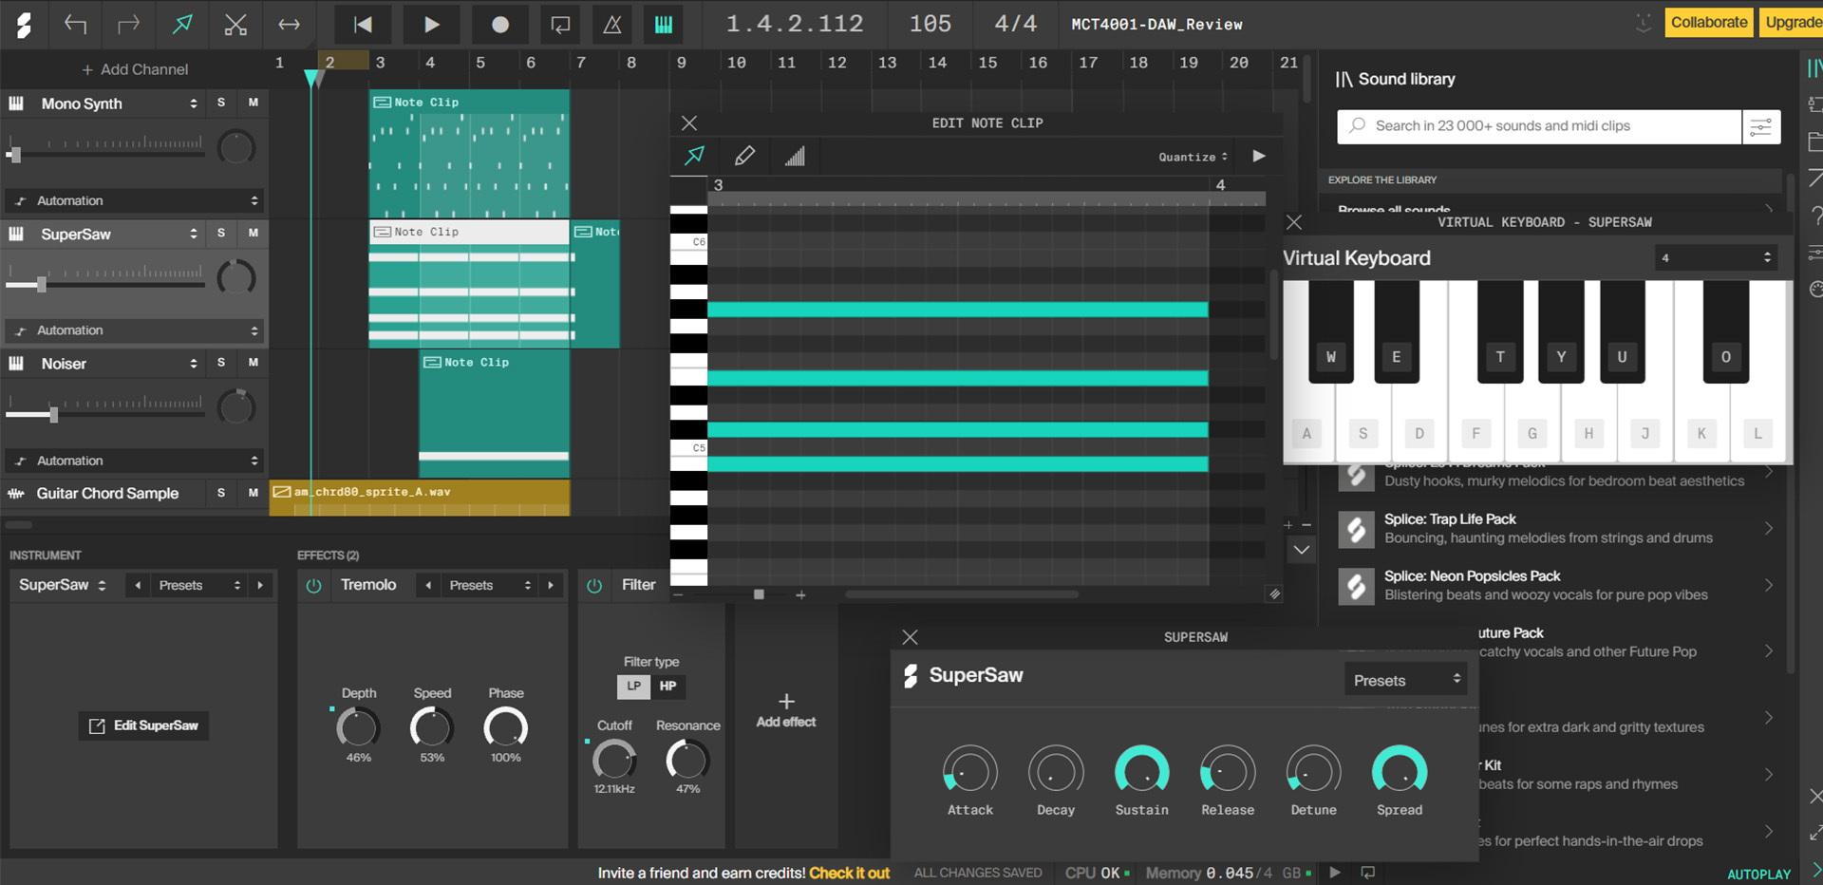Click the skip to start button
This screenshot has width=1823, height=885.
pyautogui.click(x=363, y=24)
